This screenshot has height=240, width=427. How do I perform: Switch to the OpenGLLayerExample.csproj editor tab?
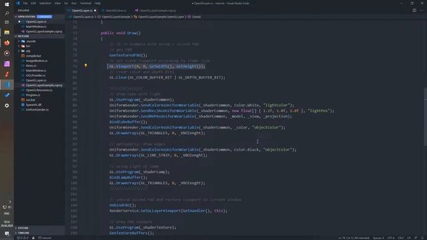click(x=155, y=11)
